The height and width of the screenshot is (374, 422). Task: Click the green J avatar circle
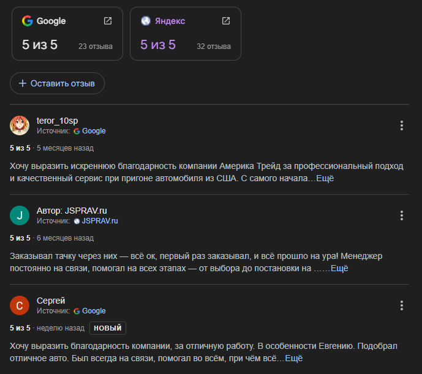[20, 215]
